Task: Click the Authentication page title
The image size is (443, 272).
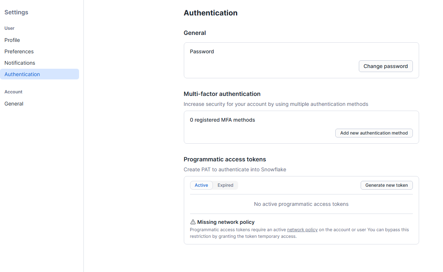Action: tap(210, 13)
